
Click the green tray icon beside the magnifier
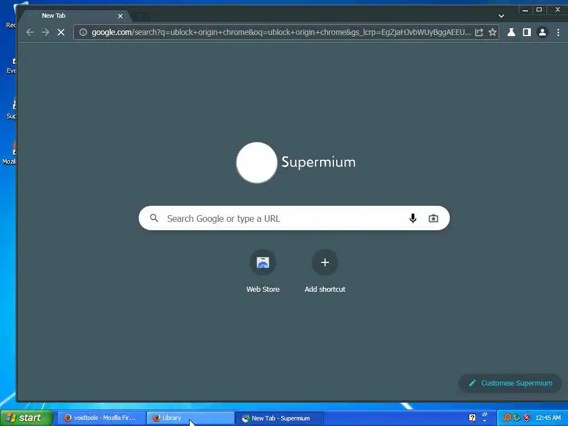516,418
